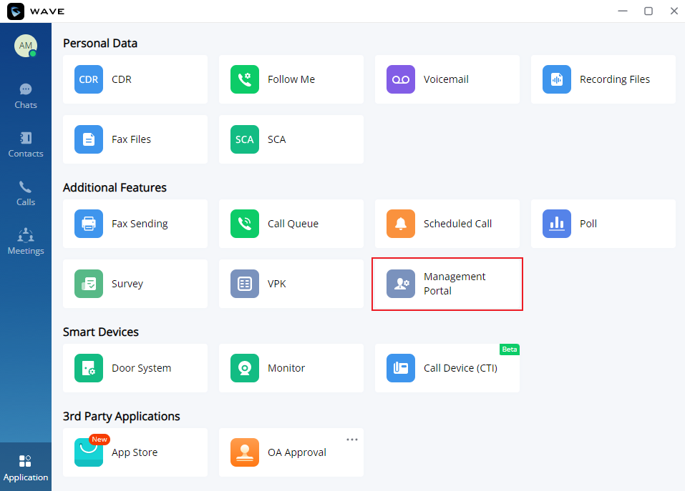Expand OA Approval three-dot options

point(352,440)
